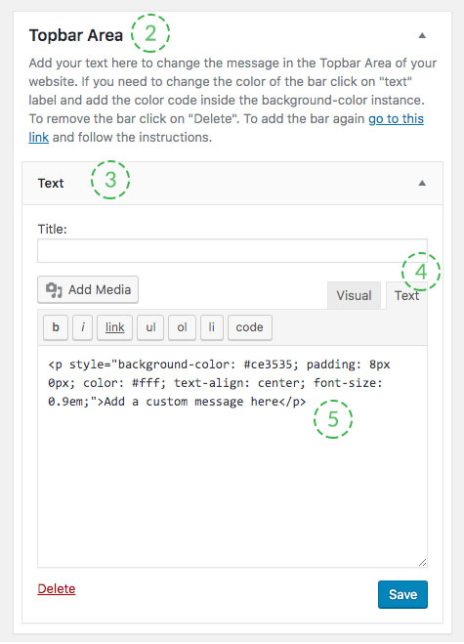Click the Text widget header title
Screen dimensions: 464x644
pos(51,183)
